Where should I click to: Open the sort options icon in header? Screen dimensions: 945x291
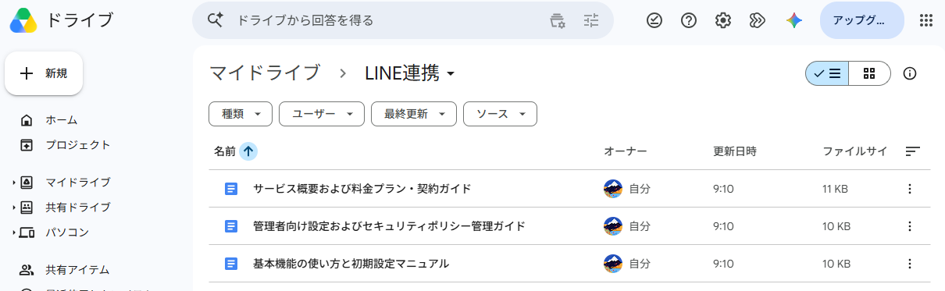[912, 151]
